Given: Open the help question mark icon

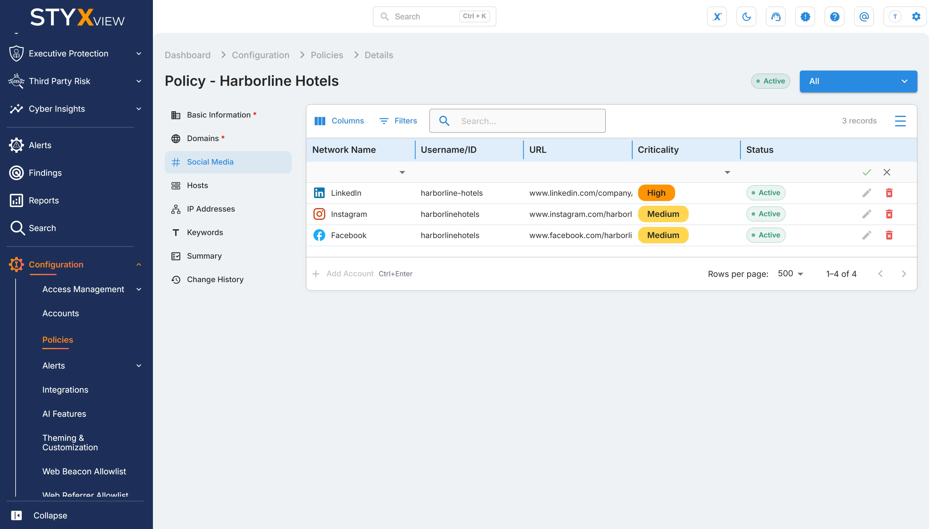Looking at the screenshot, I should pos(834,16).
